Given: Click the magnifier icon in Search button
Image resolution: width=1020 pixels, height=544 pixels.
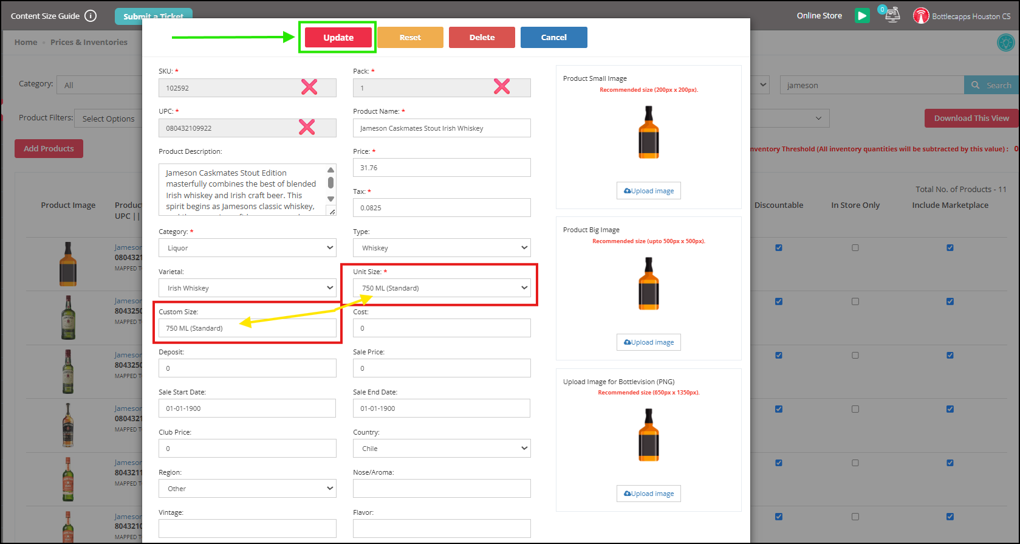Looking at the screenshot, I should (975, 85).
